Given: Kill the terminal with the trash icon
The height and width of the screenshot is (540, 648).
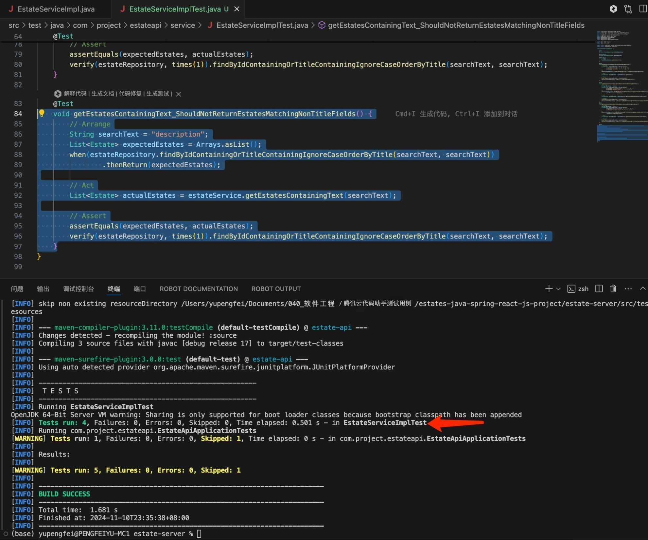Looking at the screenshot, I should click(613, 289).
